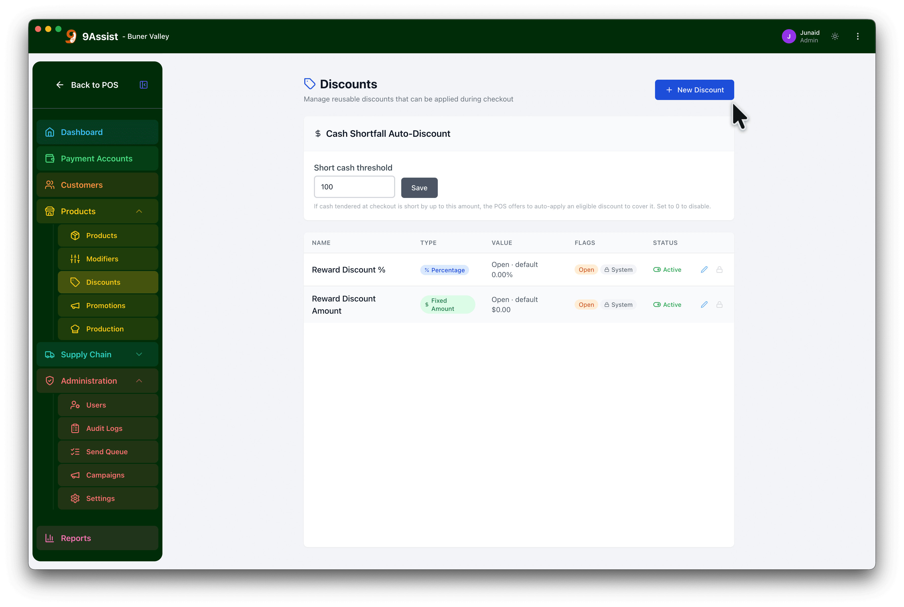Click the dollar icon beside Cash Shortfall

click(x=318, y=133)
